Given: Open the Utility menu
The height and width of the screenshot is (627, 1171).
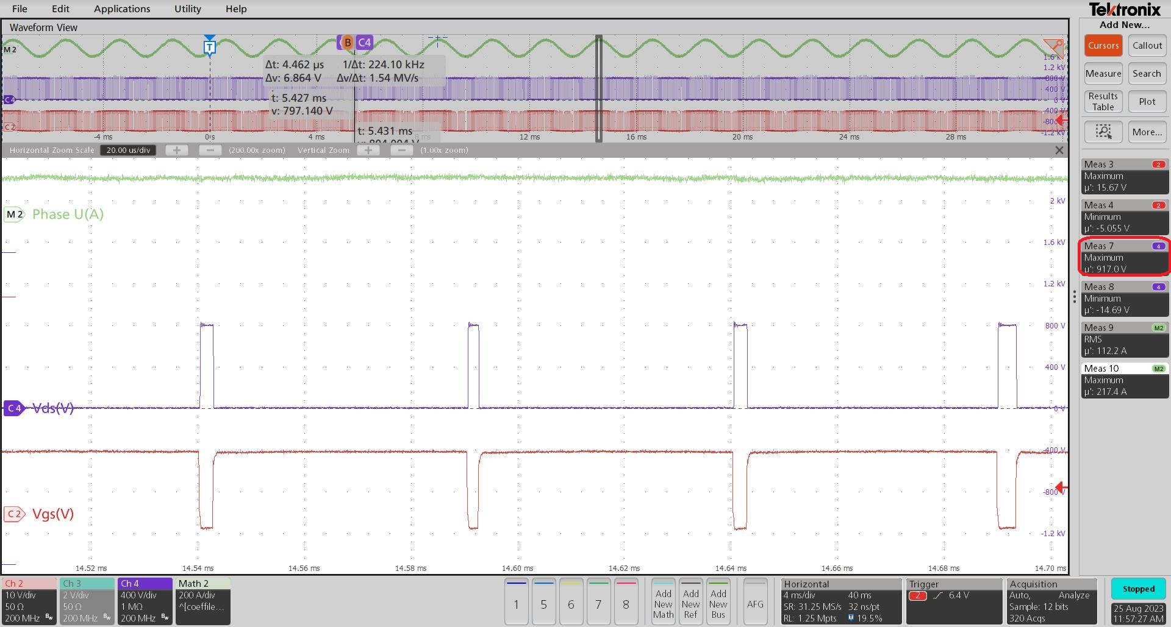Looking at the screenshot, I should [x=187, y=9].
